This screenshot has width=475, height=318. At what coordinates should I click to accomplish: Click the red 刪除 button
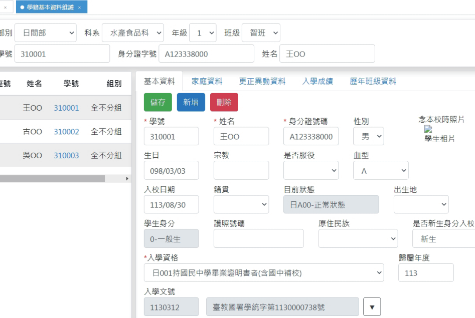click(224, 102)
